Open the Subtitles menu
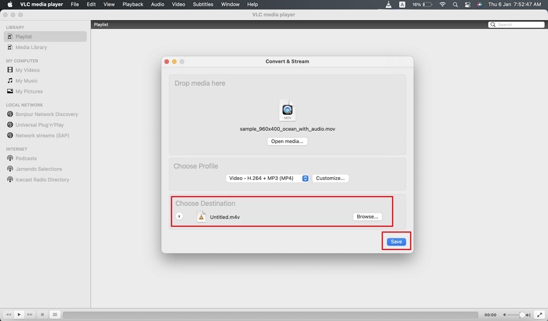 [x=203, y=5]
